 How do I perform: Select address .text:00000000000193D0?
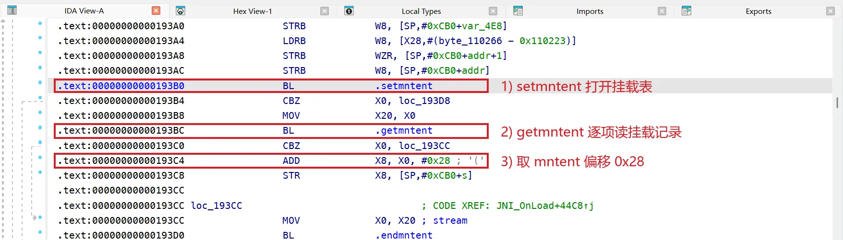(121, 235)
